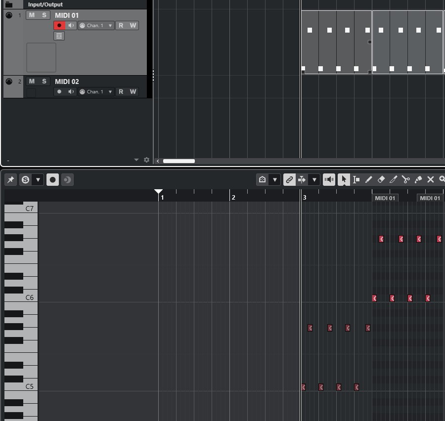Click bar 2 on the editor ruler
Viewport: 445px width, 421px height.
point(233,198)
